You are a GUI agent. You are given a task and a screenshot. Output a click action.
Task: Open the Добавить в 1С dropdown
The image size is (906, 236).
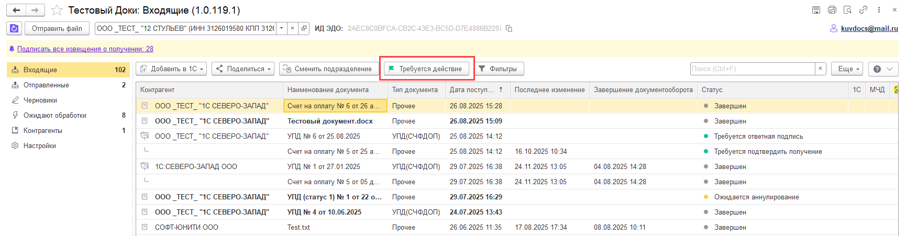(x=172, y=69)
